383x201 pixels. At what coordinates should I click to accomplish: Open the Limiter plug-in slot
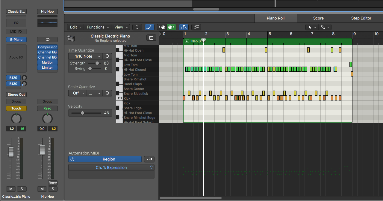47,67
